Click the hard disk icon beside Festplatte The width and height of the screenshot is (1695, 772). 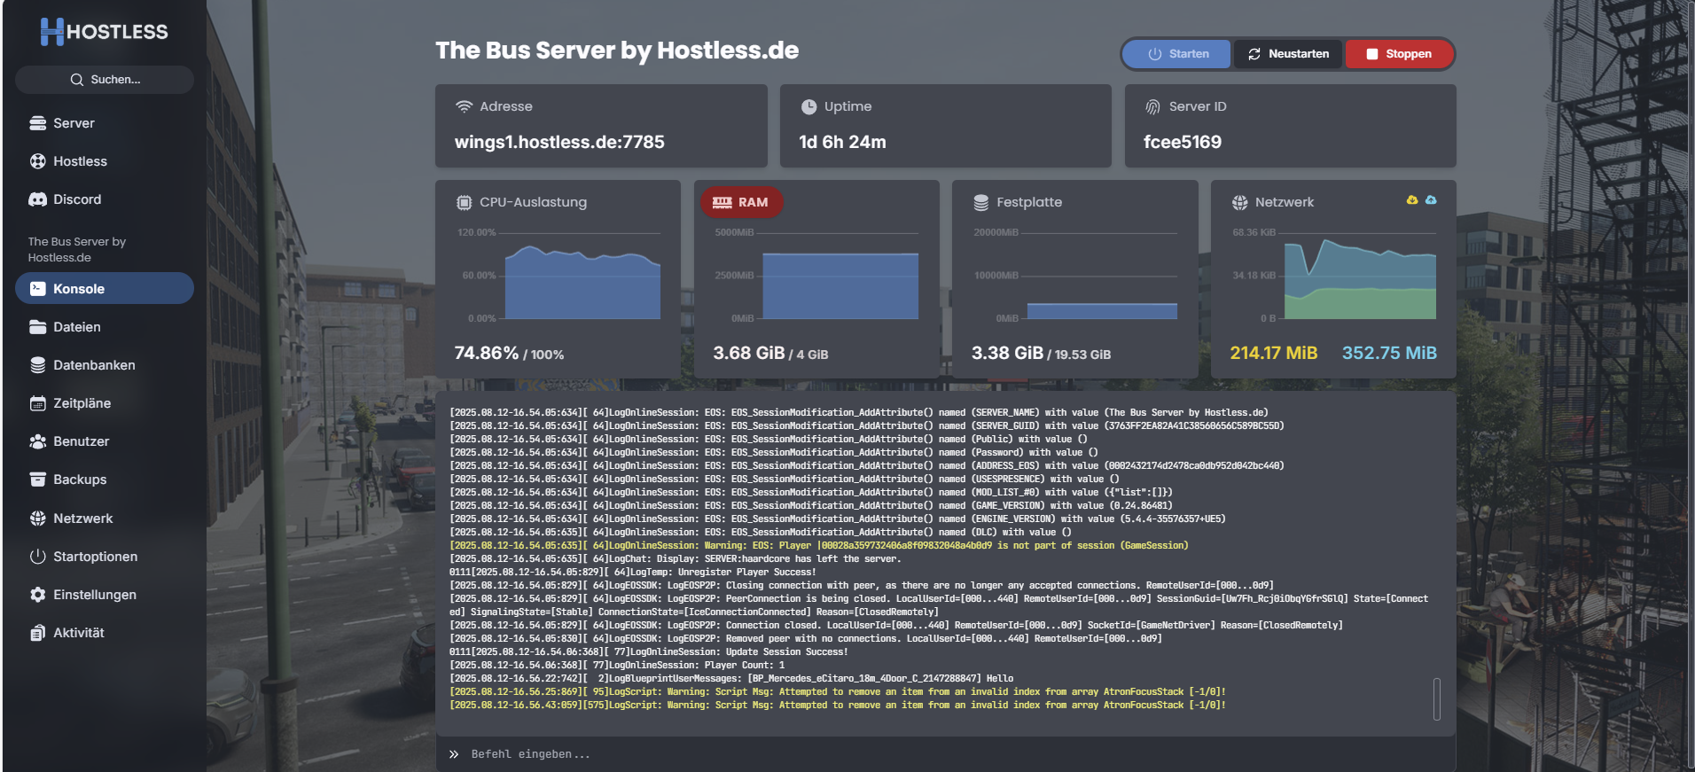pos(980,202)
